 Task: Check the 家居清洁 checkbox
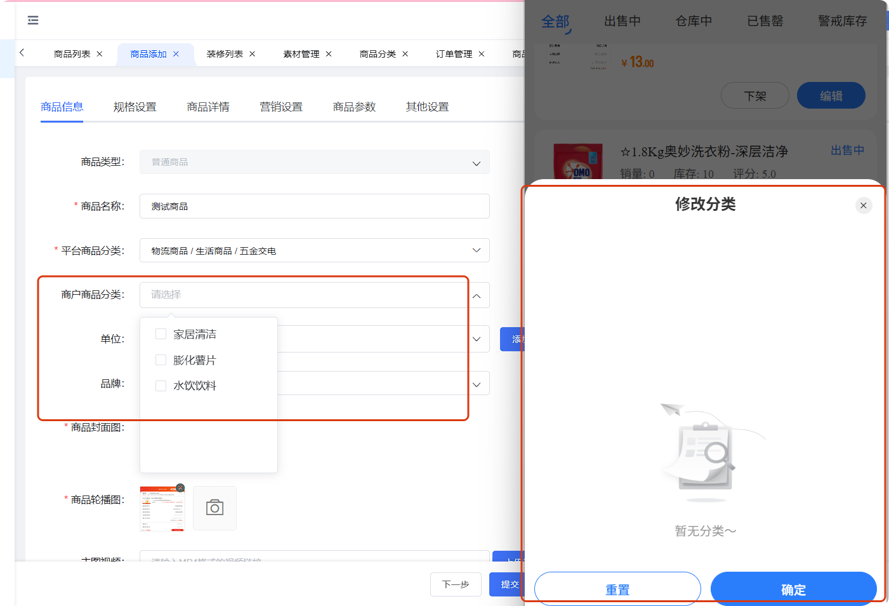pos(161,334)
